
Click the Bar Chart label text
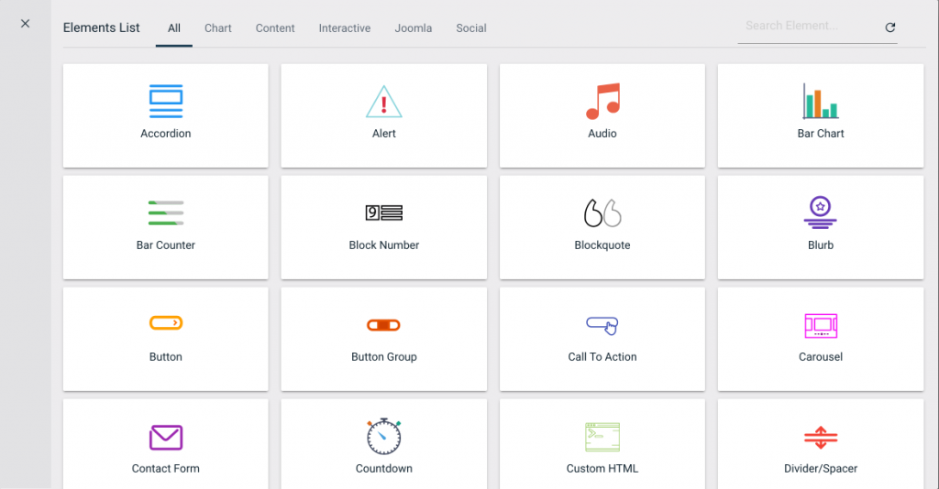(821, 134)
